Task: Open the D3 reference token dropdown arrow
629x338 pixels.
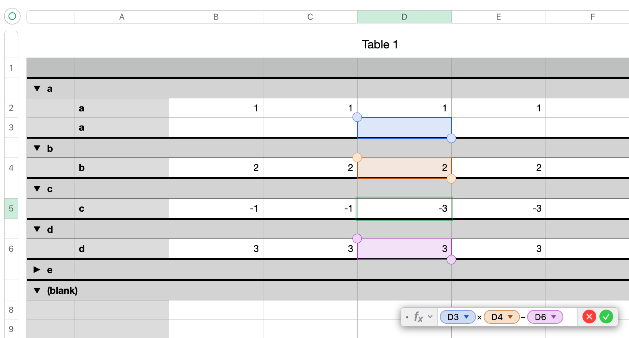Action: (466, 317)
